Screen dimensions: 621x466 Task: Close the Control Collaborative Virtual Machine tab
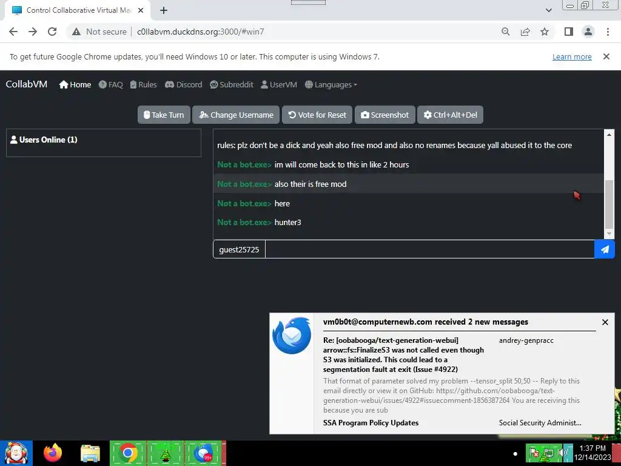coord(141,10)
